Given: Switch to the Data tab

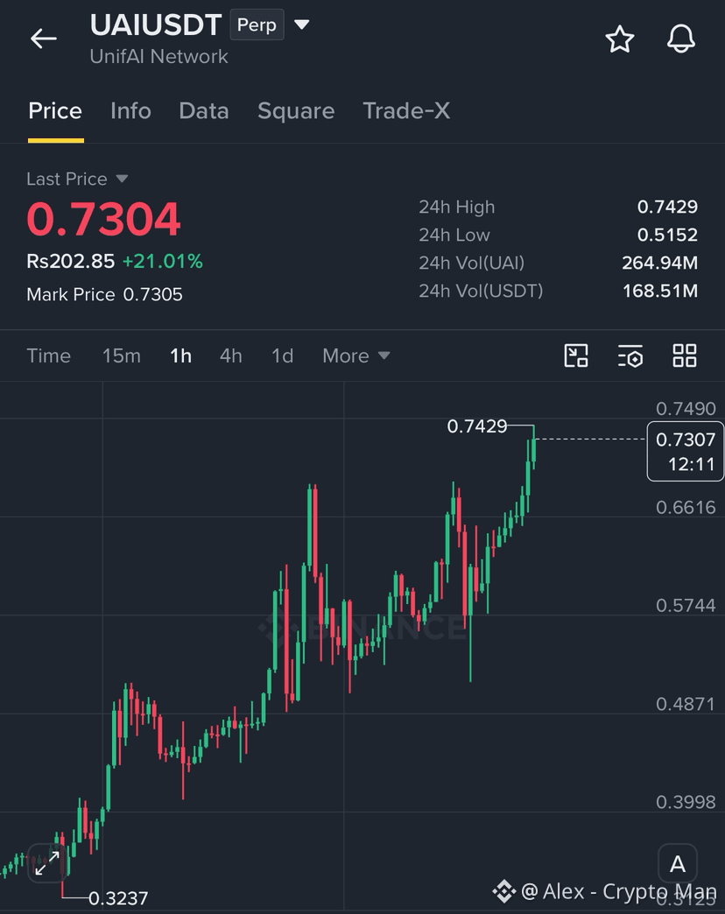Looking at the screenshot, I should [204, 111].
